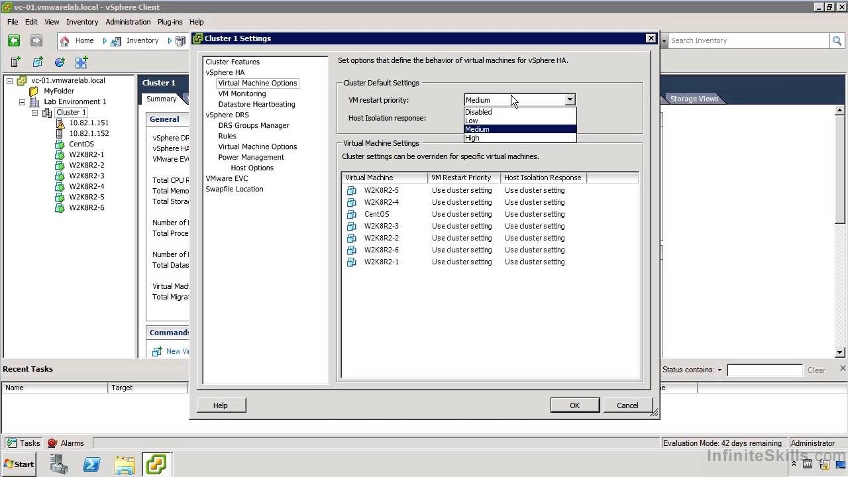The width and height of the screenshot is (848, 477).
Task: Click the green Back navigation arrow
Action: (14, 40)
